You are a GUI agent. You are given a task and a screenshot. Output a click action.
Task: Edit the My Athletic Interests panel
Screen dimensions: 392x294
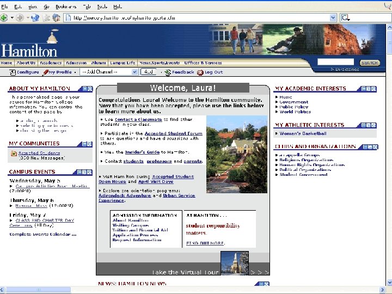pos(369,125)
